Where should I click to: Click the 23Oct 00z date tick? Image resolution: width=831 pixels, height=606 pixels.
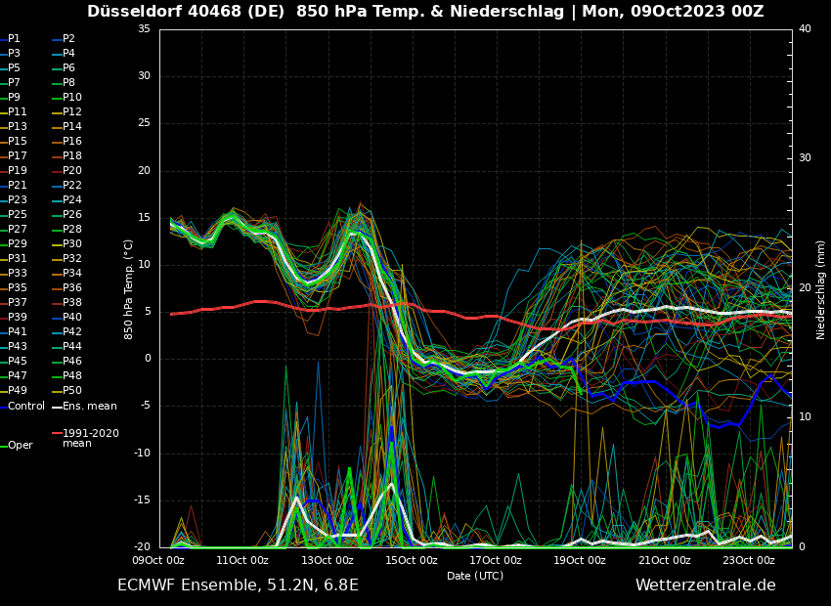point(749,560)
